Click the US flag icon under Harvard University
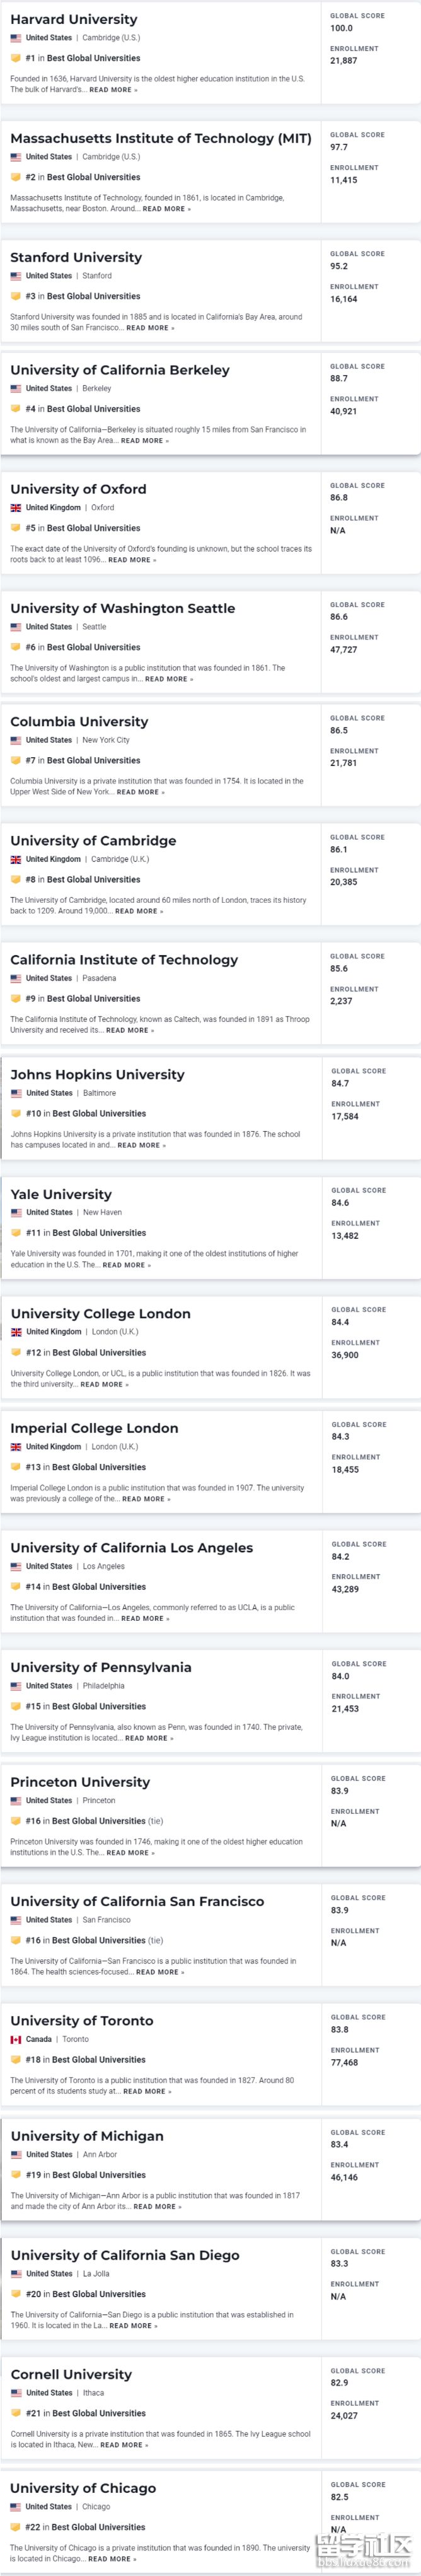421x2576 pixels. coord(16,38)
